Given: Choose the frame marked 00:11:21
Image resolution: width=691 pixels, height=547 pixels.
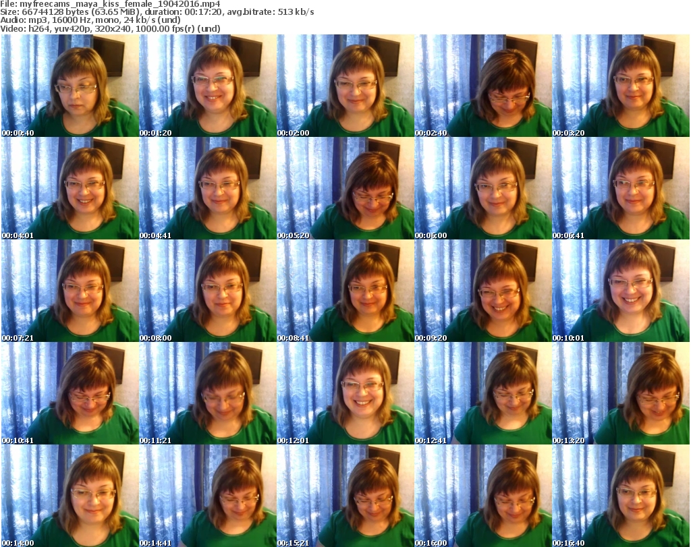Looking at the screenshot, I should pyautogui.click(x=208, y=393).
